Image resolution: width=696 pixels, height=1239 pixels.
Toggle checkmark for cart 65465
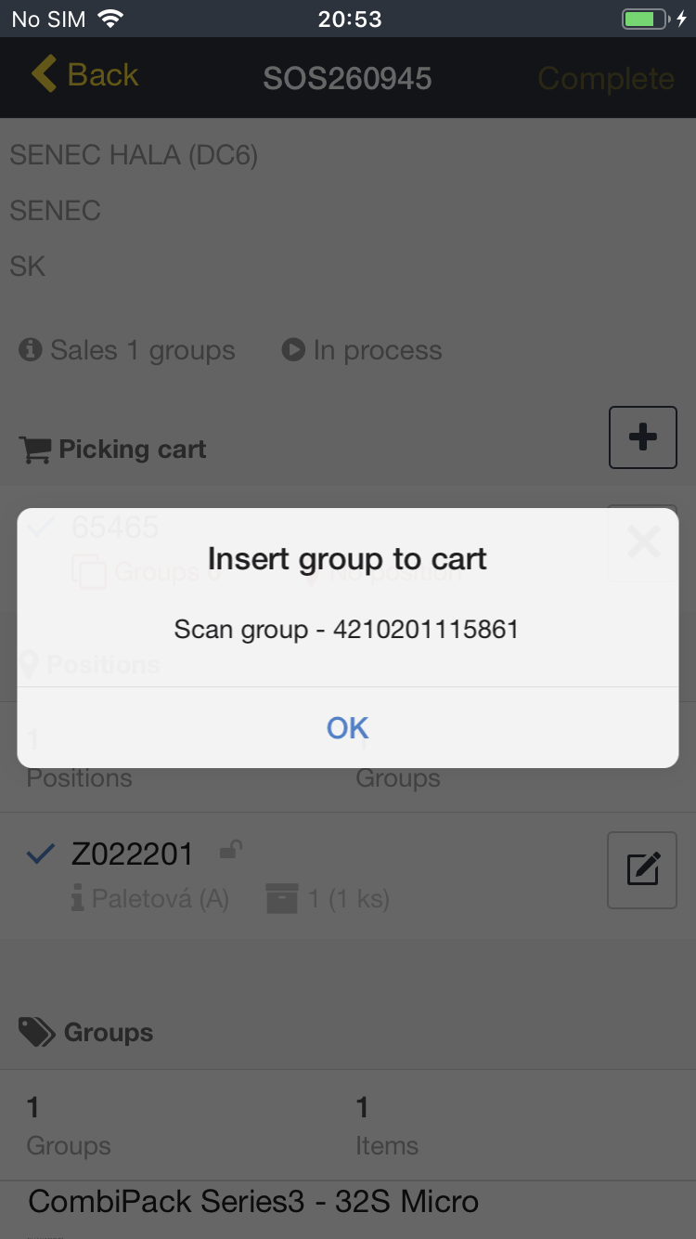(x=40, y=528)
